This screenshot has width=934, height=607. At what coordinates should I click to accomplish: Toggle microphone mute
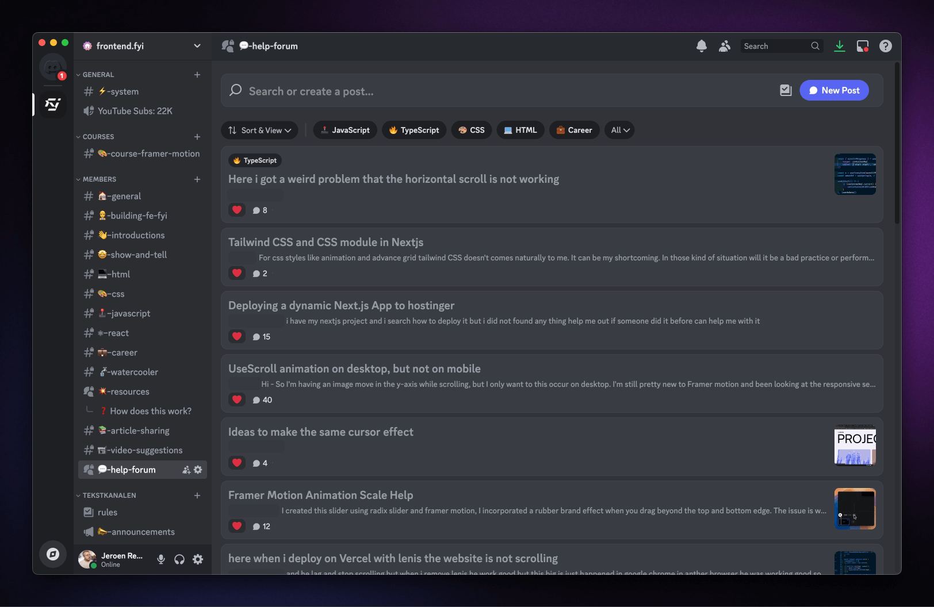click(161, 559)
